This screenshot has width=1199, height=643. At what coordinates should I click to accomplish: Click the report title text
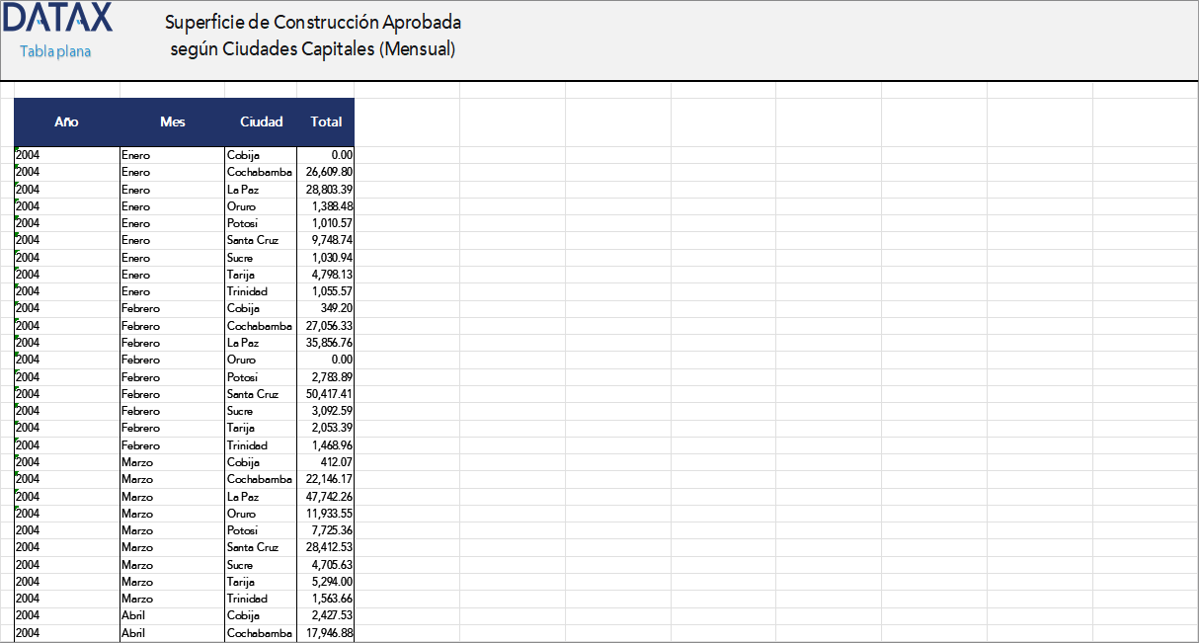coord(309,32)
